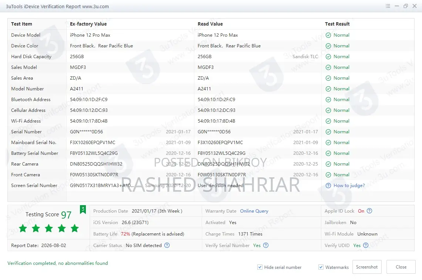Image resolution: width=422 pixels, height=280 pixels.
Task: Click the check icon in Sales Area row
Action: [328, 79]
